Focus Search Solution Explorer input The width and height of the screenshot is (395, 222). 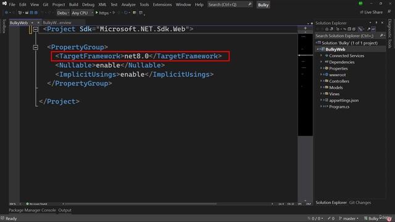pos(347,36)
